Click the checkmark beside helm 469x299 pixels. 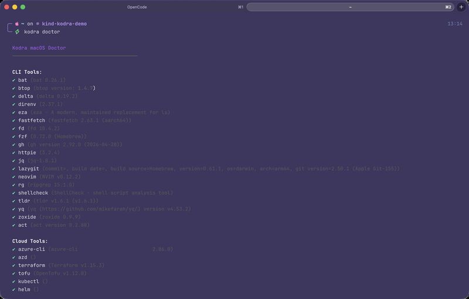click(13, 290)
